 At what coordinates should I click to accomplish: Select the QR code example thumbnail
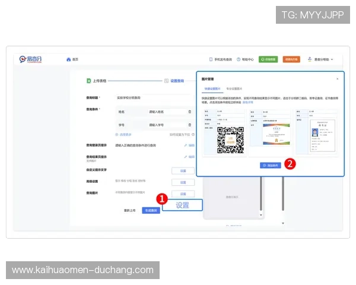coord(224,132)
